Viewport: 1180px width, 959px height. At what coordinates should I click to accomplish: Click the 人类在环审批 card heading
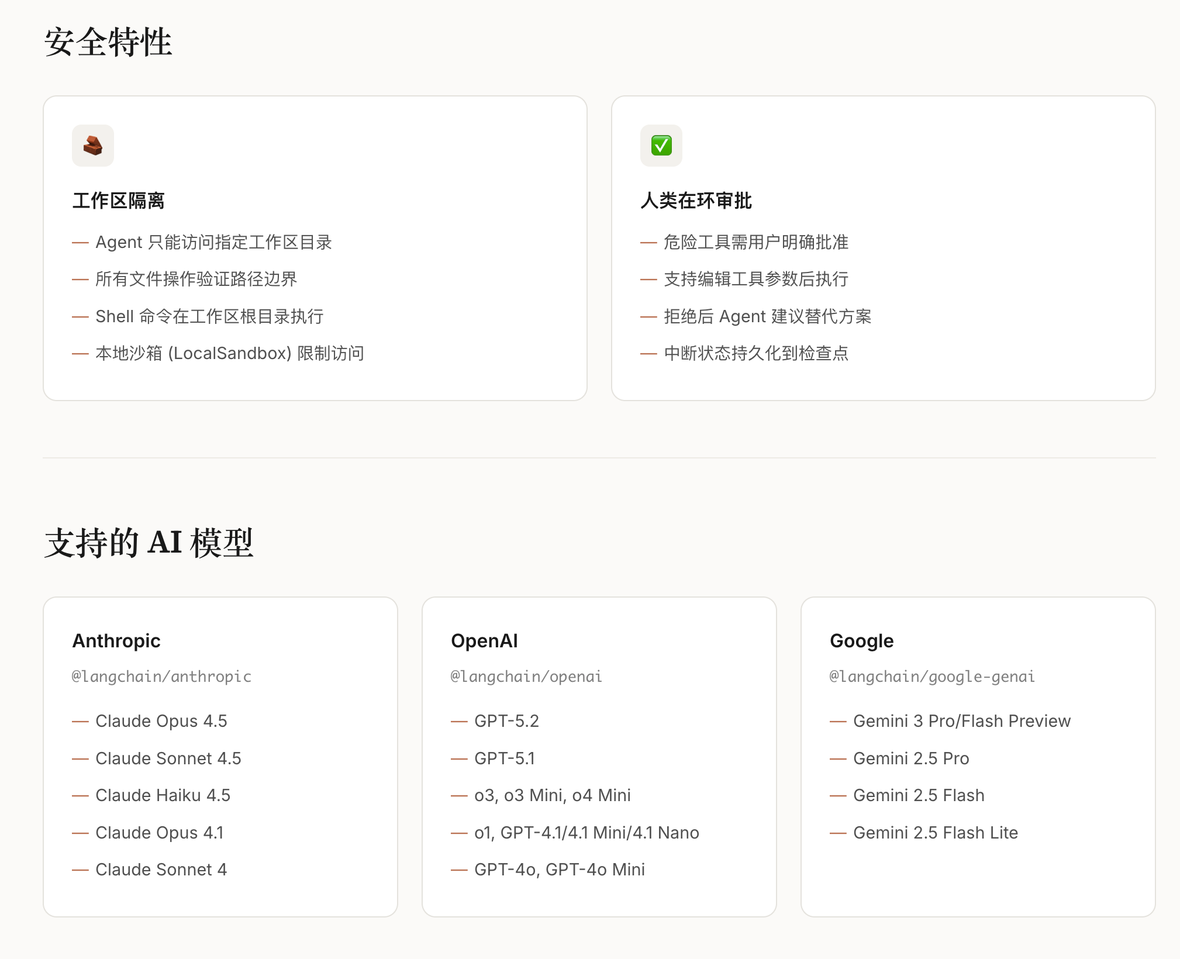point(696,201)
